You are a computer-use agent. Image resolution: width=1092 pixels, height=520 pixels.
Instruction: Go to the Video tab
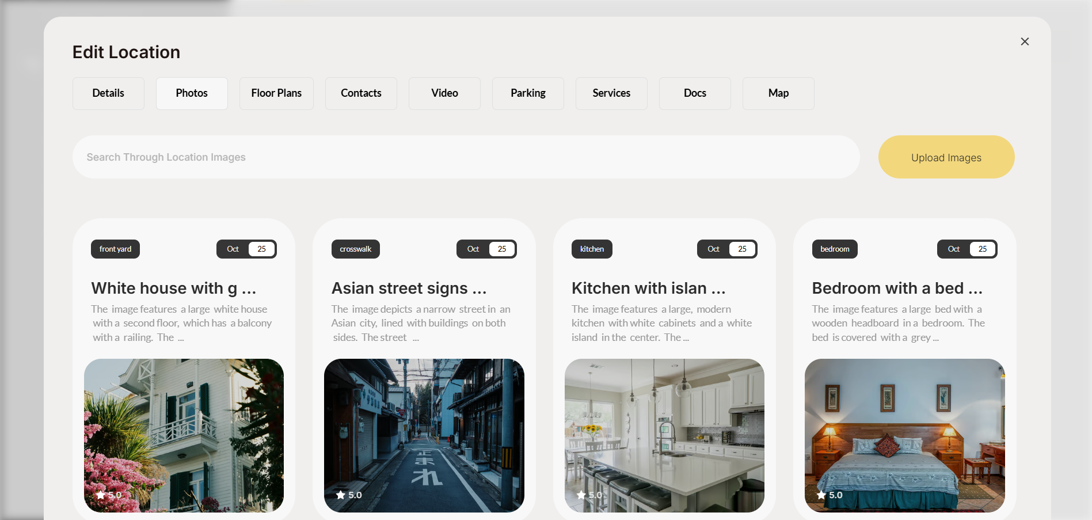click(x=444, y=93)
